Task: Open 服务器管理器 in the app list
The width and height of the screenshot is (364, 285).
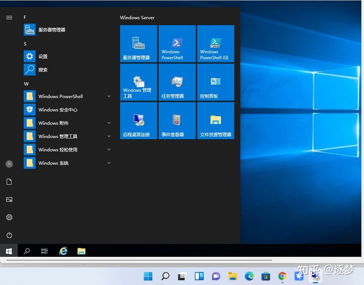Action: pos(67,30)
